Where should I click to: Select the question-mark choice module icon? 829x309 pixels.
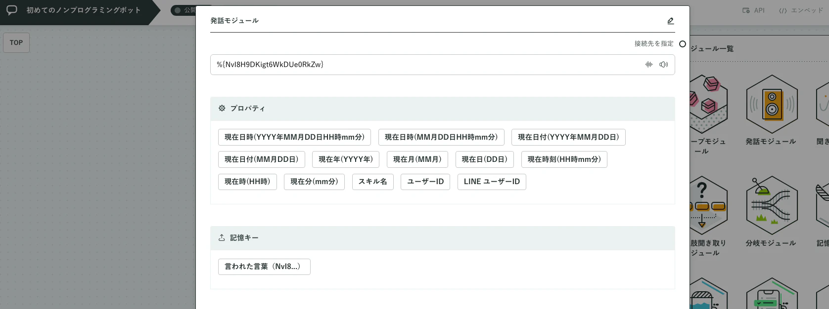click(708, 205)
